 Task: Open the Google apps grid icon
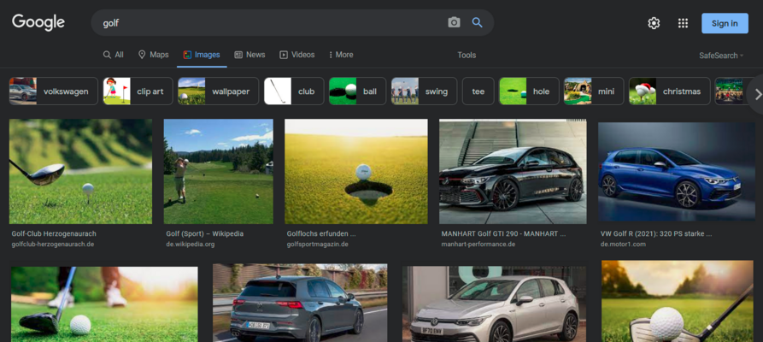pos(684,23)
